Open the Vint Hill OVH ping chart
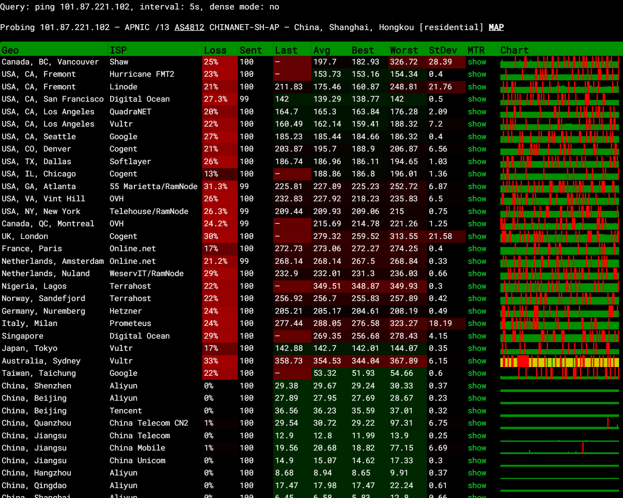The image size is (623, 498). (x=560, y=199)
